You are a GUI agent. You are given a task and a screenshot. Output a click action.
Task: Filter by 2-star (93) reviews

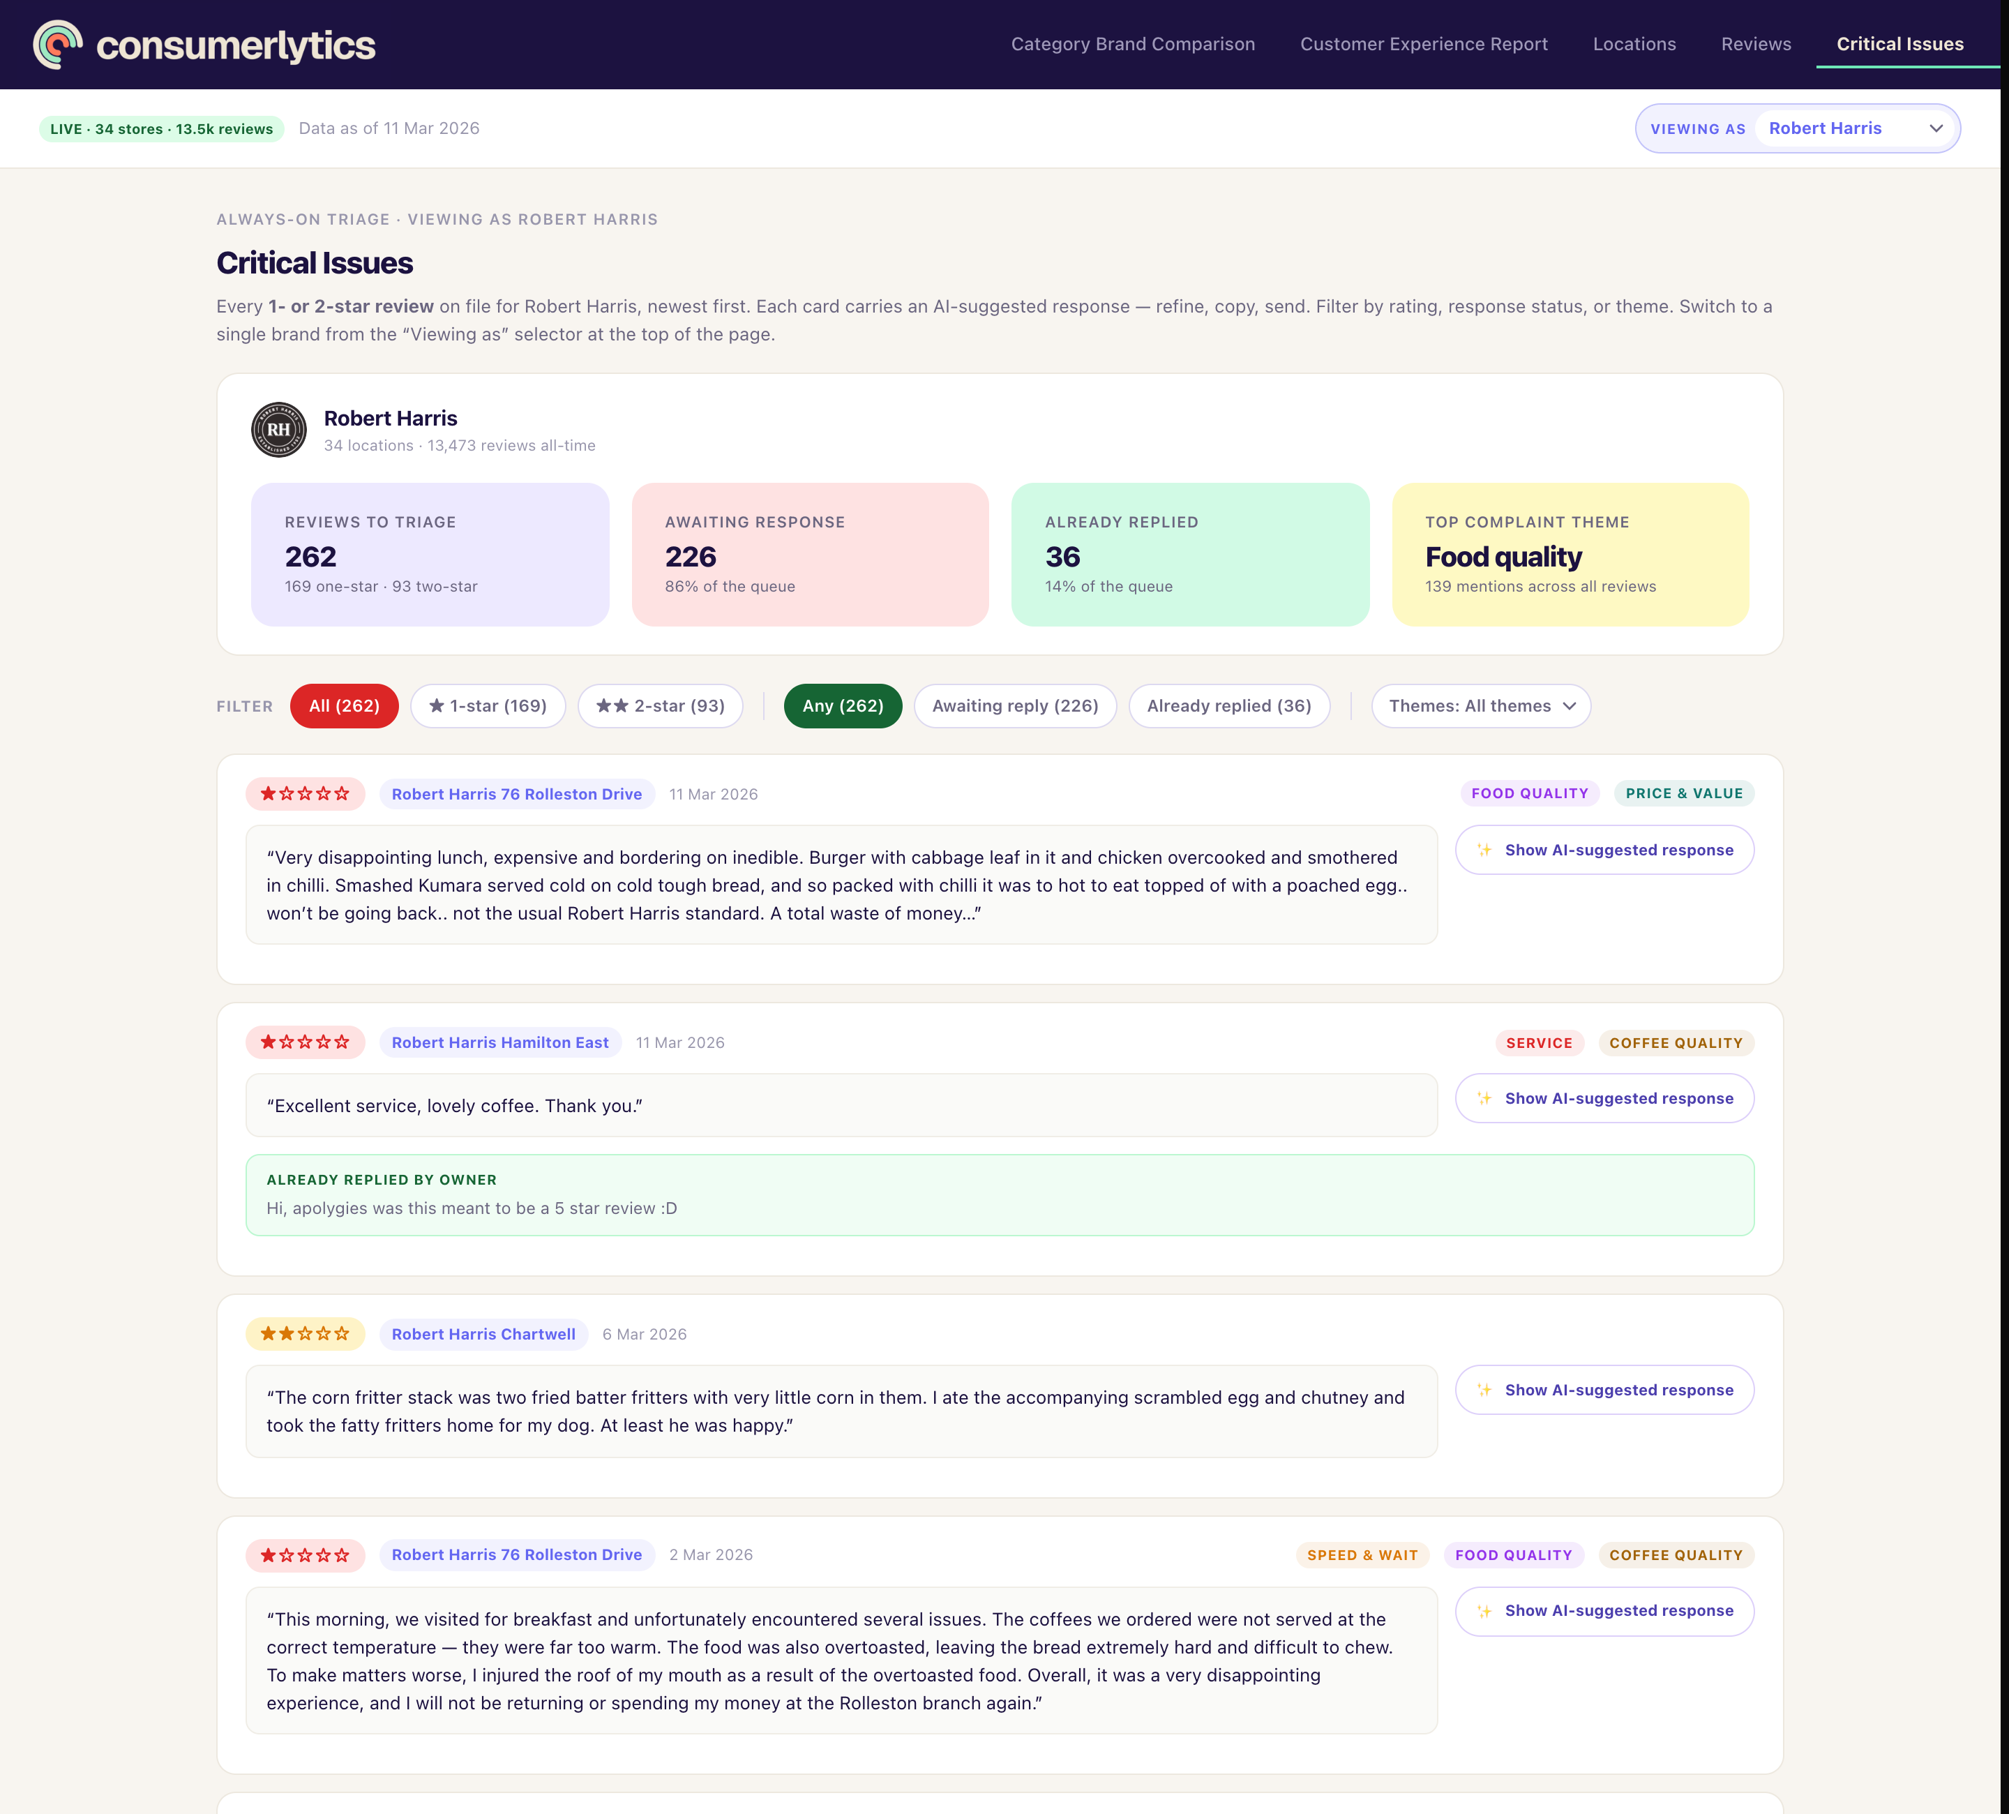[x=661, y=705]
